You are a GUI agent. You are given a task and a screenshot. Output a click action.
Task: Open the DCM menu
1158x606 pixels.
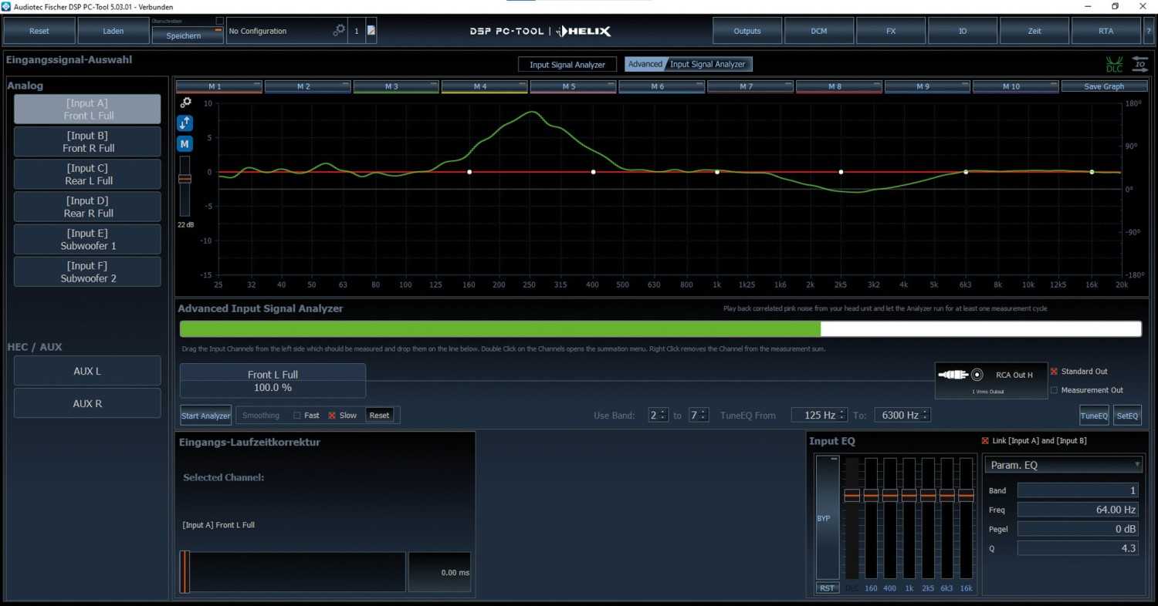coord(818,31)
